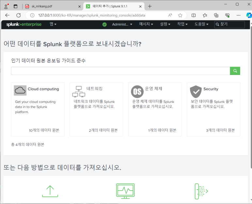
Task: Click '3개의 데이터 원본' text
Action: (x=220, y=130)
